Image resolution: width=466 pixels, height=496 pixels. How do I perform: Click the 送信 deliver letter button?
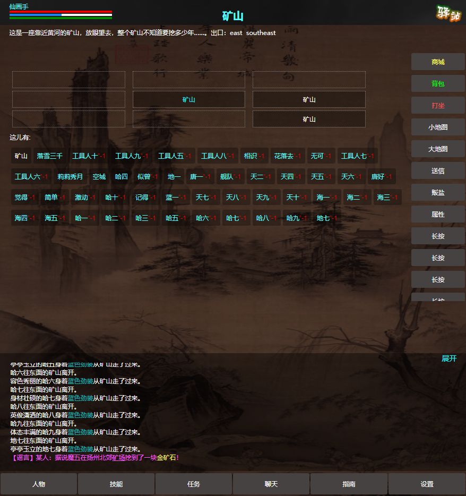(438, 171)
